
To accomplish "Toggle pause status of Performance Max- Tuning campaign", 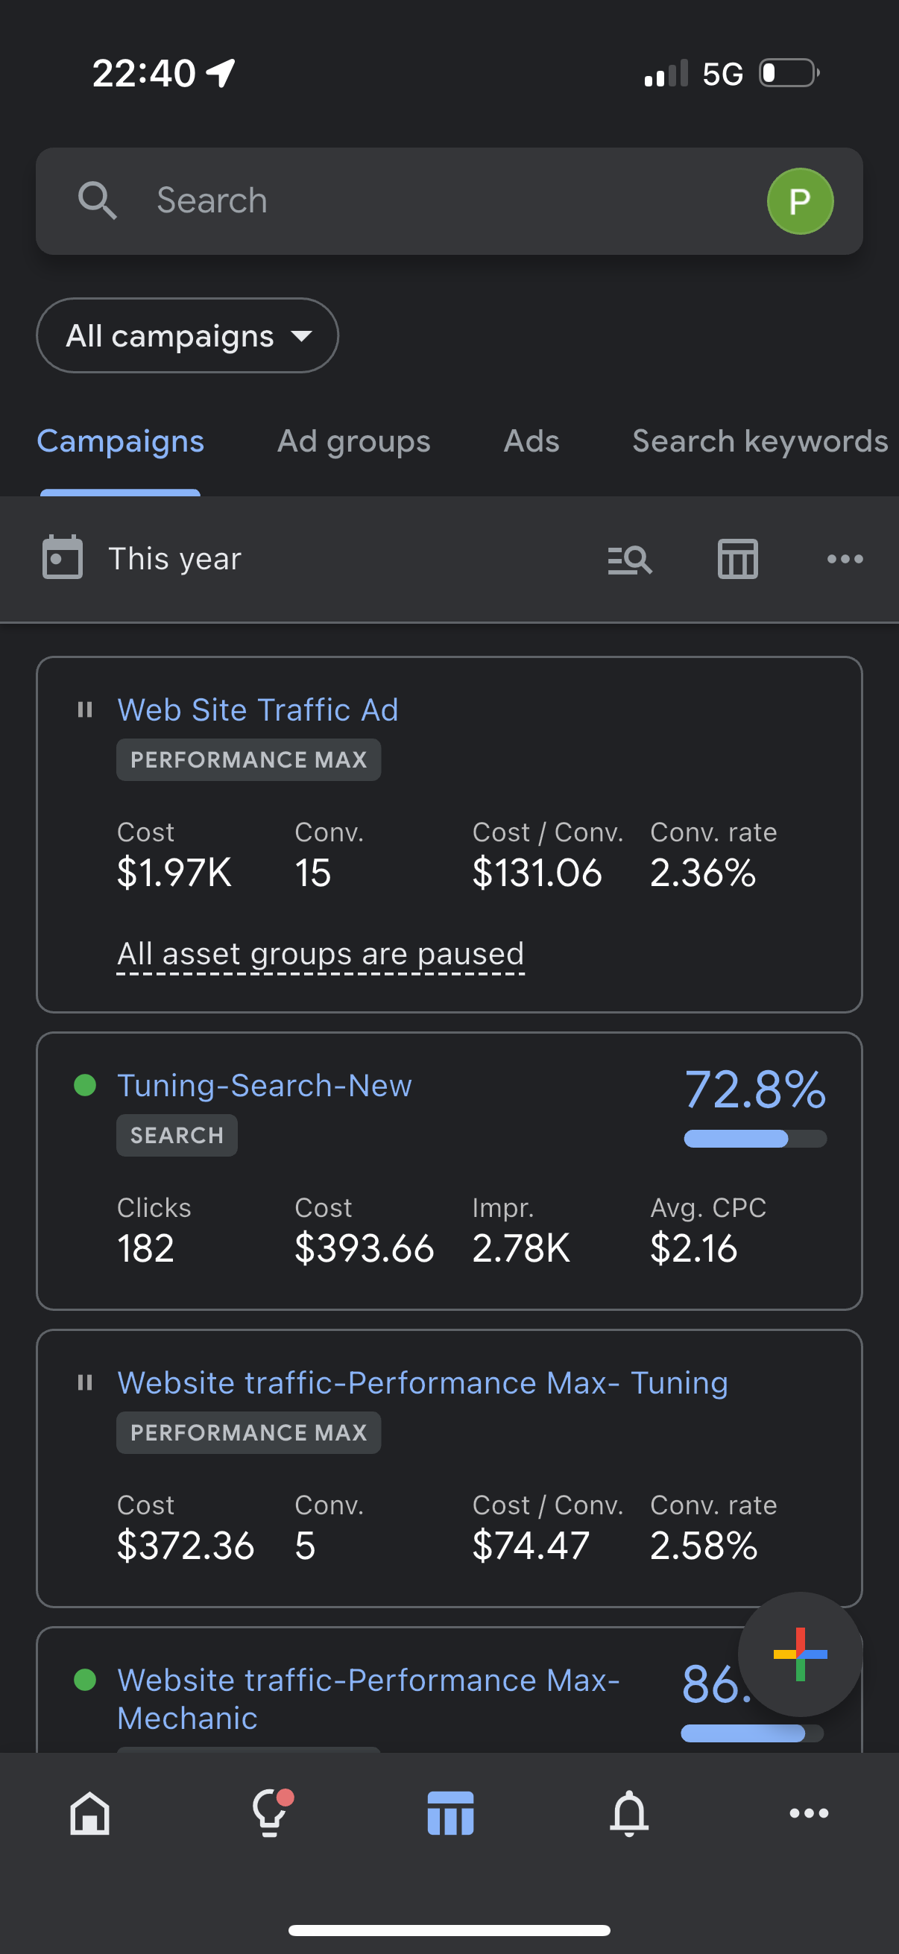I will click(x=85, y=1383).
